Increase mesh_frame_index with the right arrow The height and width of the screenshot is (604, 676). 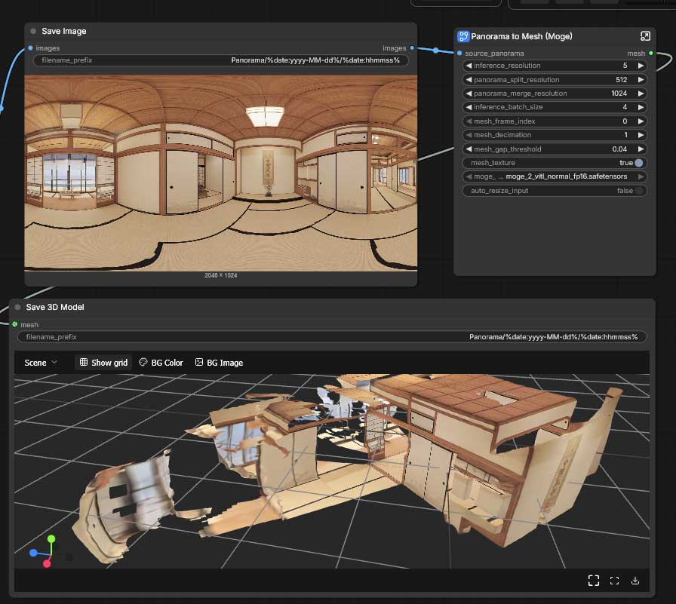pos(641,121)
